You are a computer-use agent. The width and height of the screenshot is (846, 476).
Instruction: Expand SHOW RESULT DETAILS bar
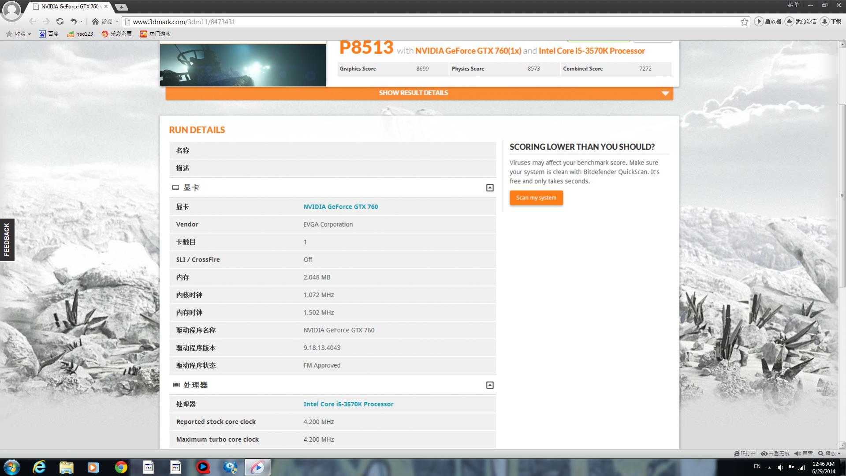coord(419,93)
